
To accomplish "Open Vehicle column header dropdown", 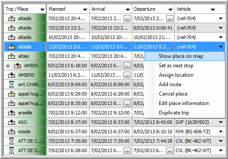I will [x=213, y=9].
